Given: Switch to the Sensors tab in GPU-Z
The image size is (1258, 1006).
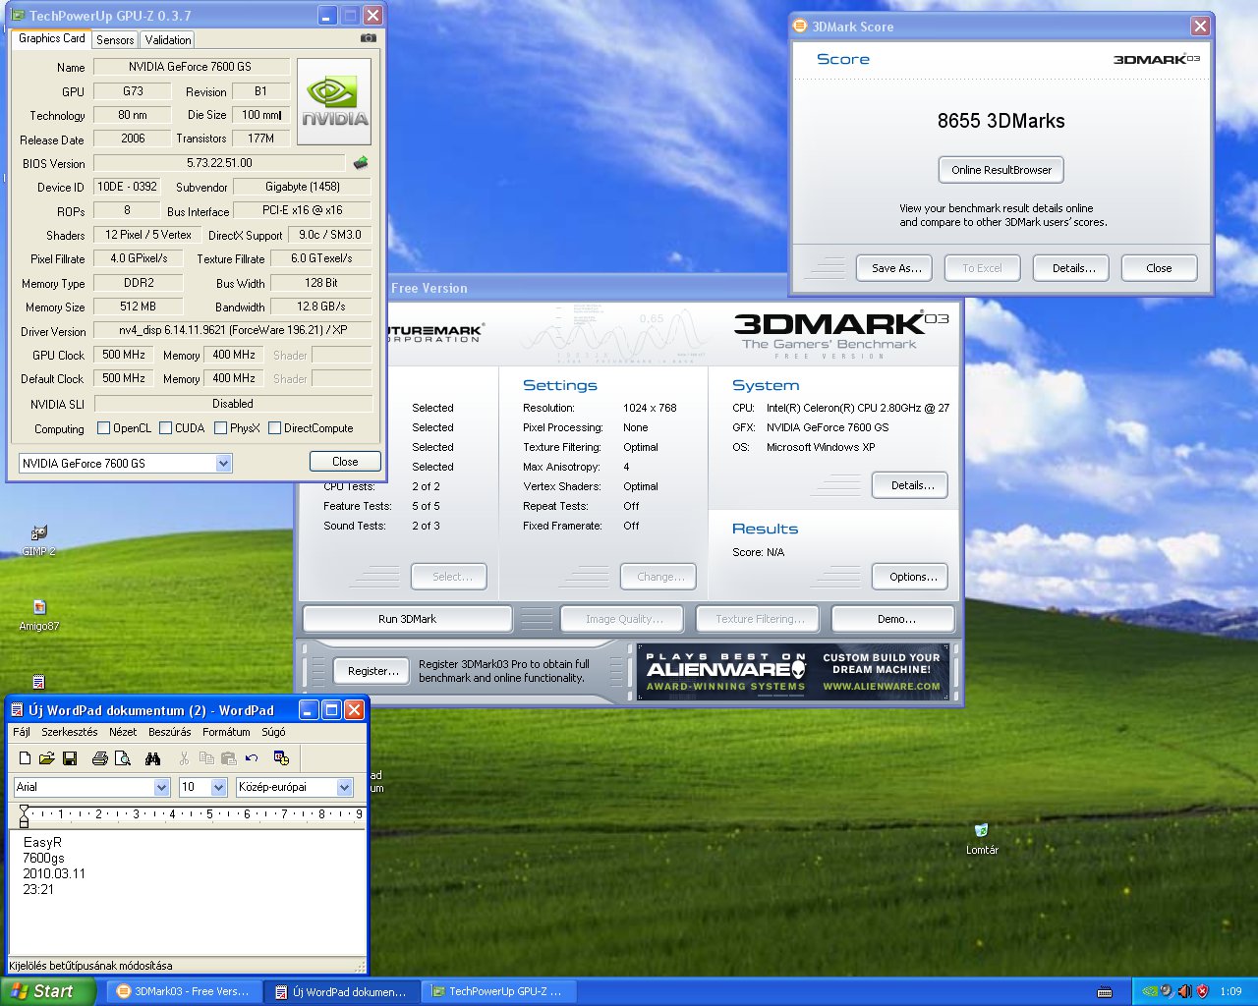Looking at the screenshot, I should (115, 39).
